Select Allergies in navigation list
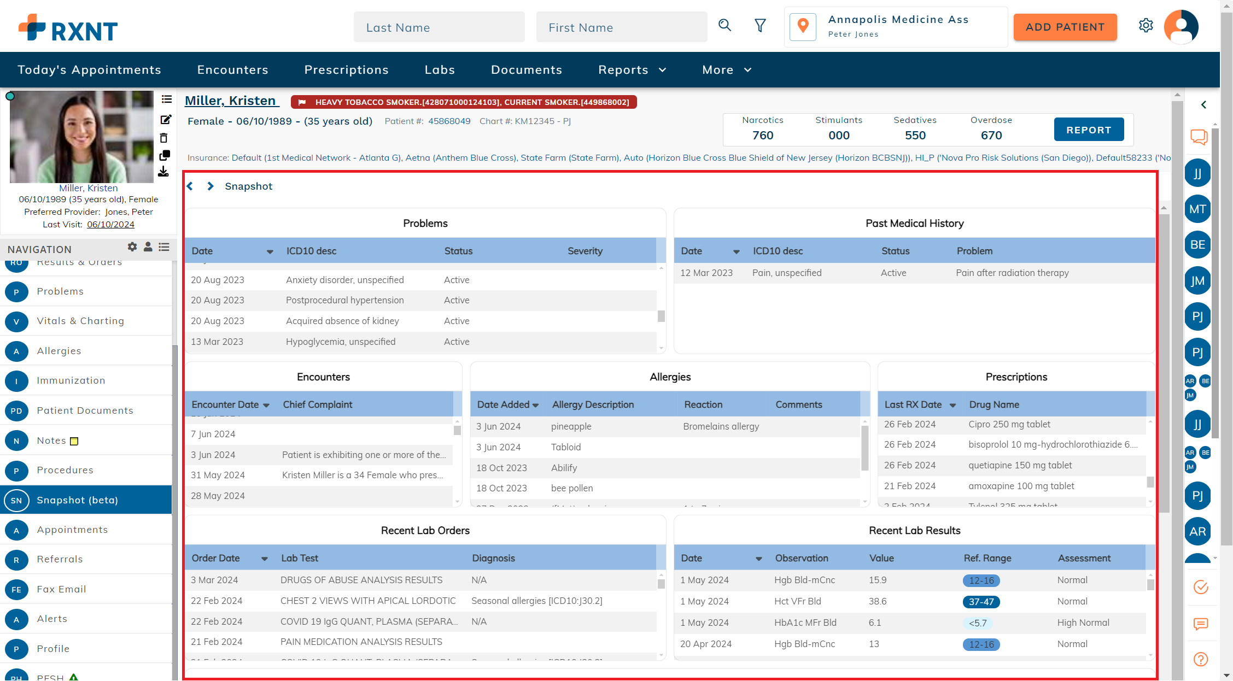Viewport: 1233px width, 681px height. [x=86, y=351]
